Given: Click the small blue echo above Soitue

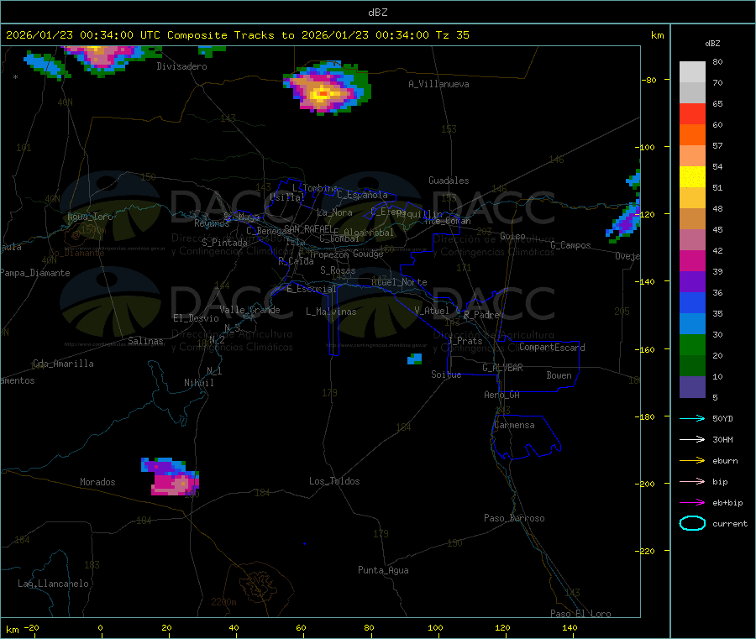Looking at the screenshot, I should (x=415, y=359).
